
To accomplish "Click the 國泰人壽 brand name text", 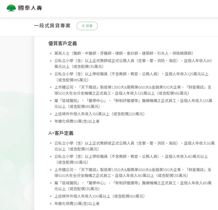I will [x=30, y=8].
